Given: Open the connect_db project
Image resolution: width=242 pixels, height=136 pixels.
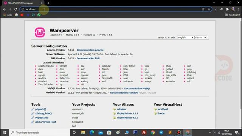Looking at the screenshot, I should 78,113.
